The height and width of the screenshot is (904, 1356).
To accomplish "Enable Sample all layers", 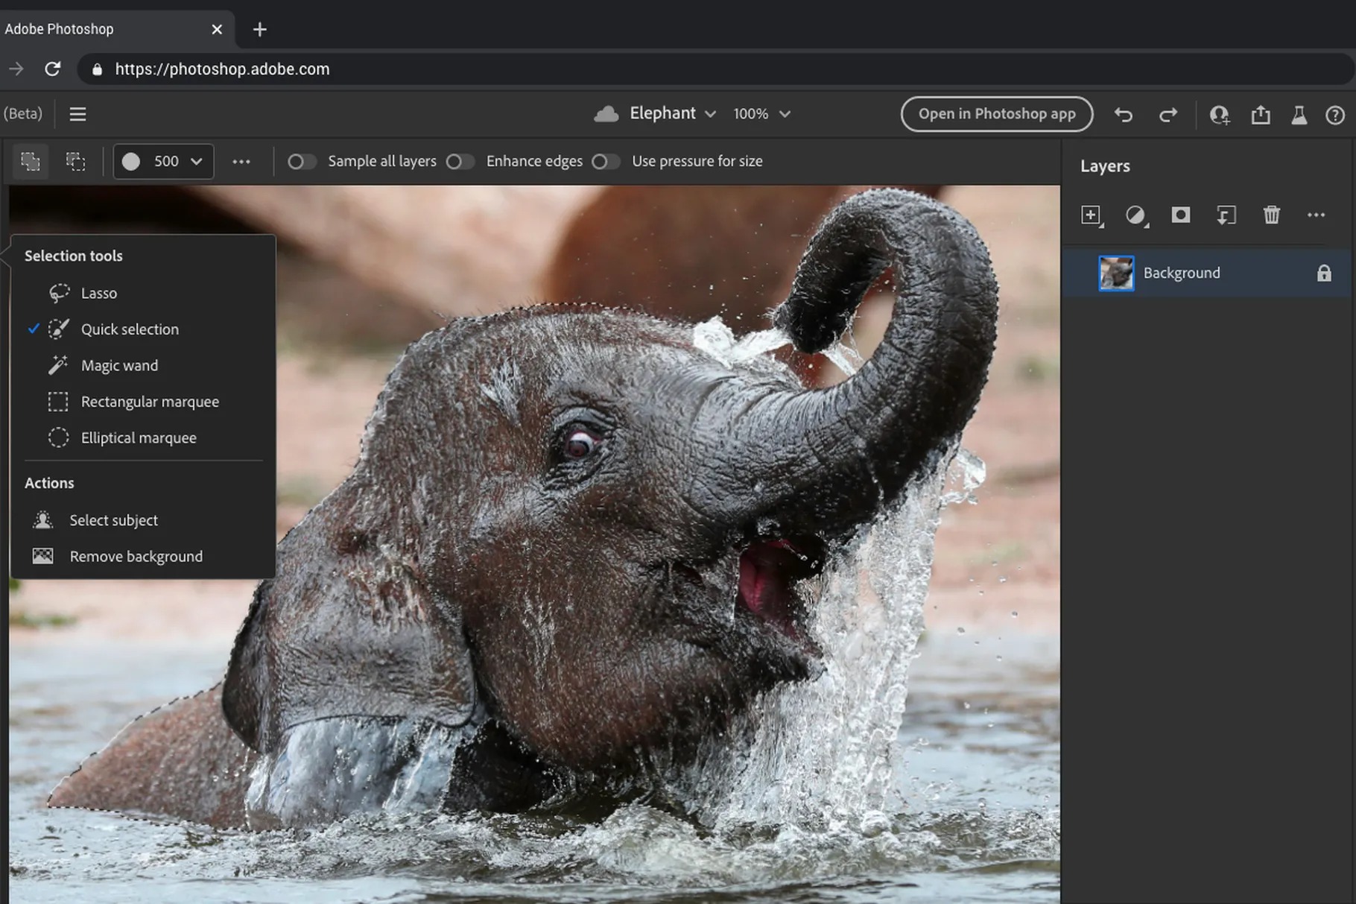I will click(x=301, y=161).
